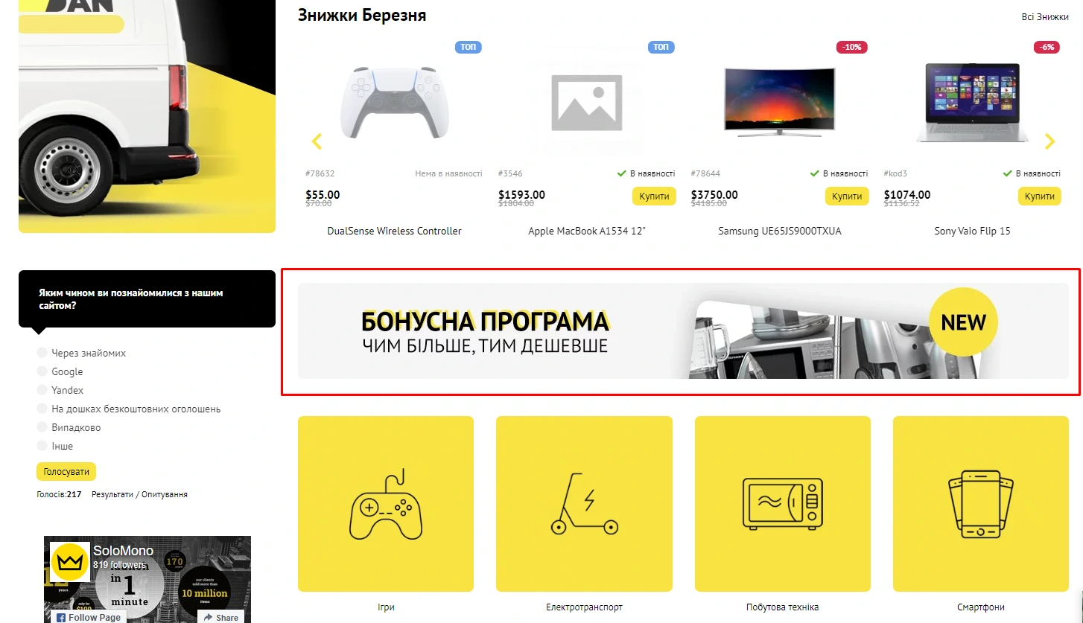The image size is (1083, 623).
Task: Click the previous arrow in discounts carousel
Action: coord(317,141)
